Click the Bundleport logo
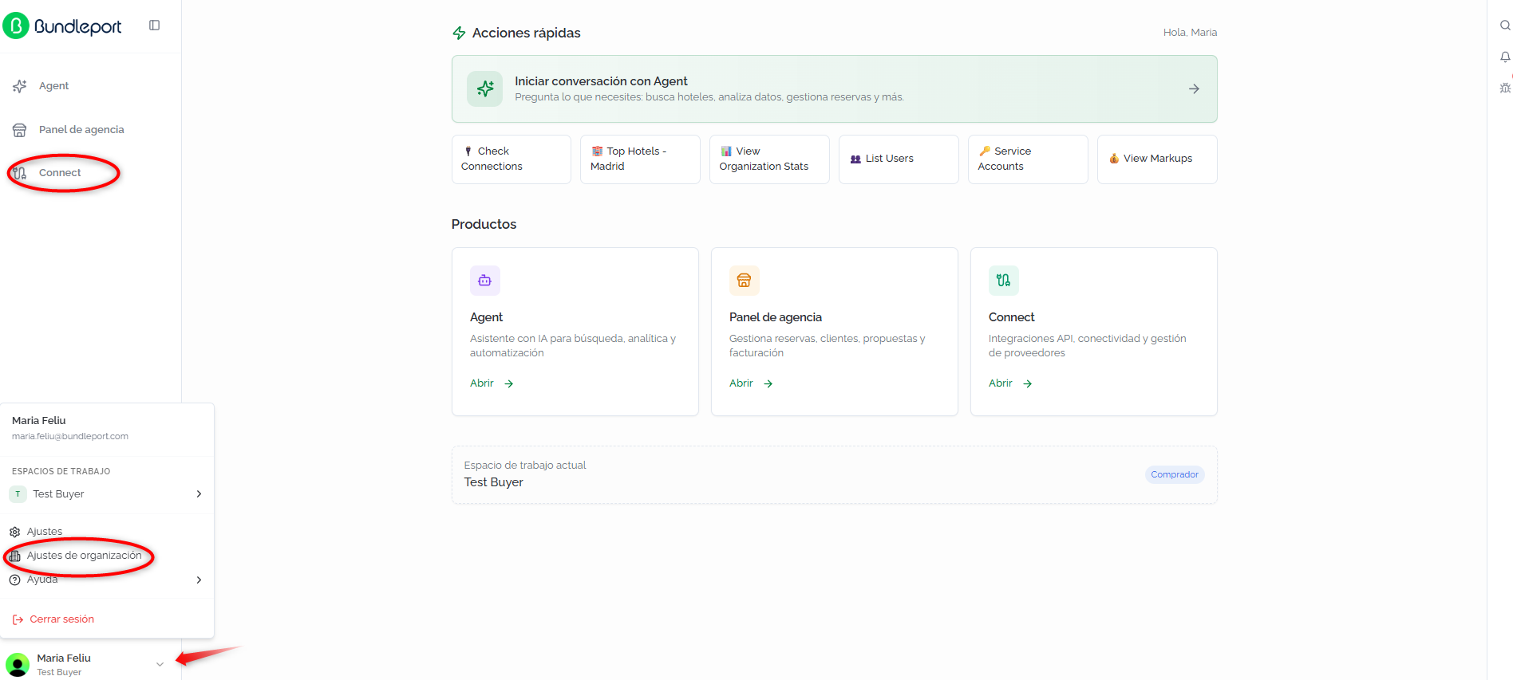 62,26
